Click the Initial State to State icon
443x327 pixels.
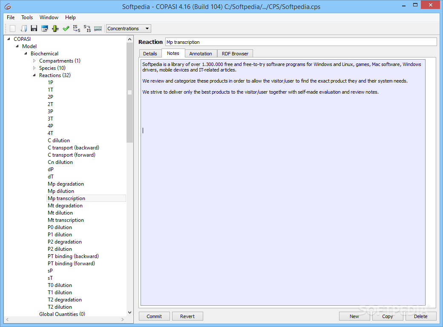(77, 29)
